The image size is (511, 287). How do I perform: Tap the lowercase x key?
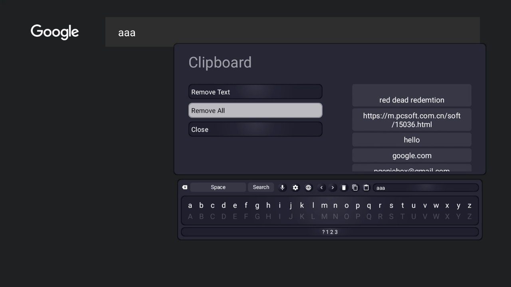tap(447, 206)
